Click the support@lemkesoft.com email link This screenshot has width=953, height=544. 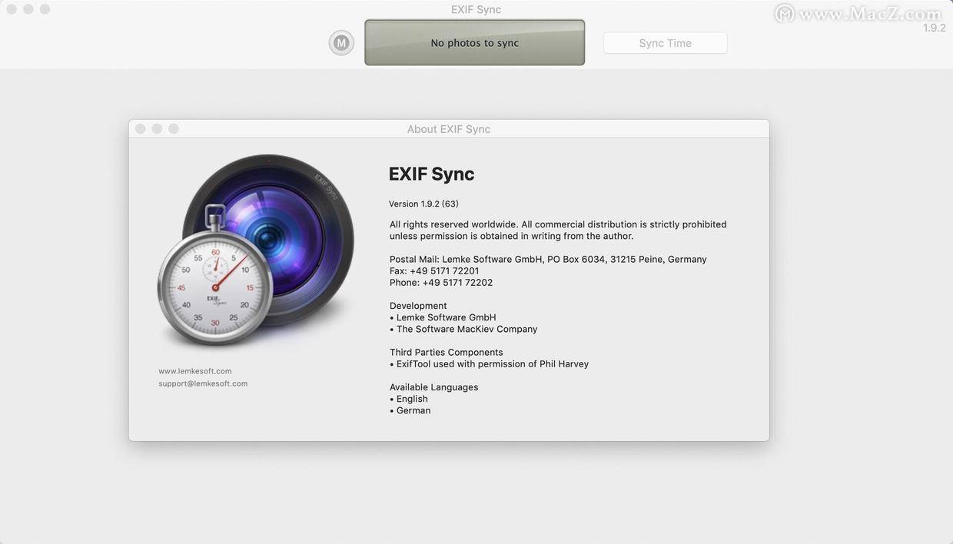203,383
